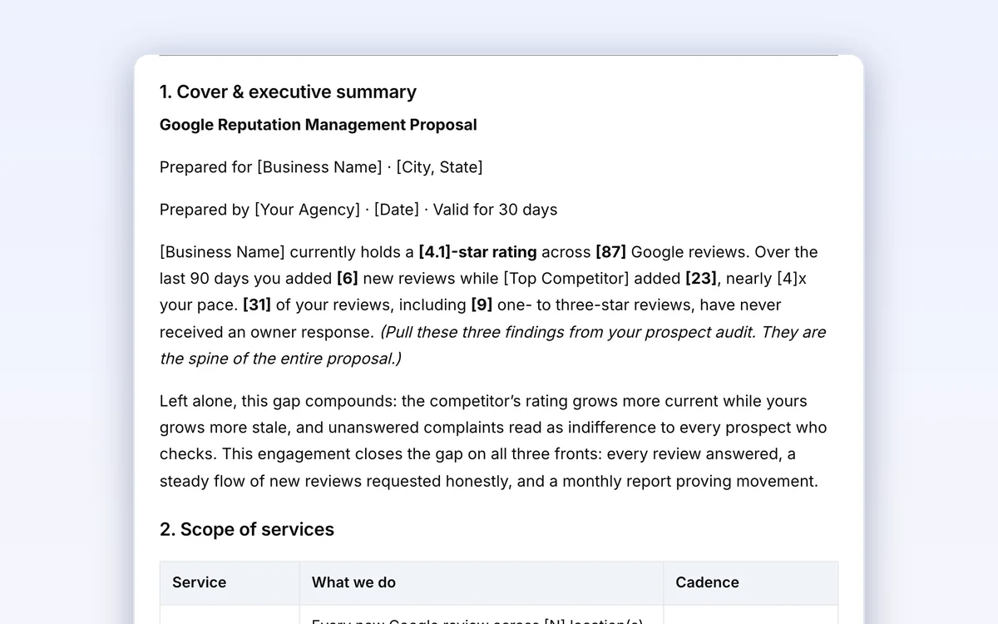Click the '[31]' unanswered reviews value

(x=257, y=305)
